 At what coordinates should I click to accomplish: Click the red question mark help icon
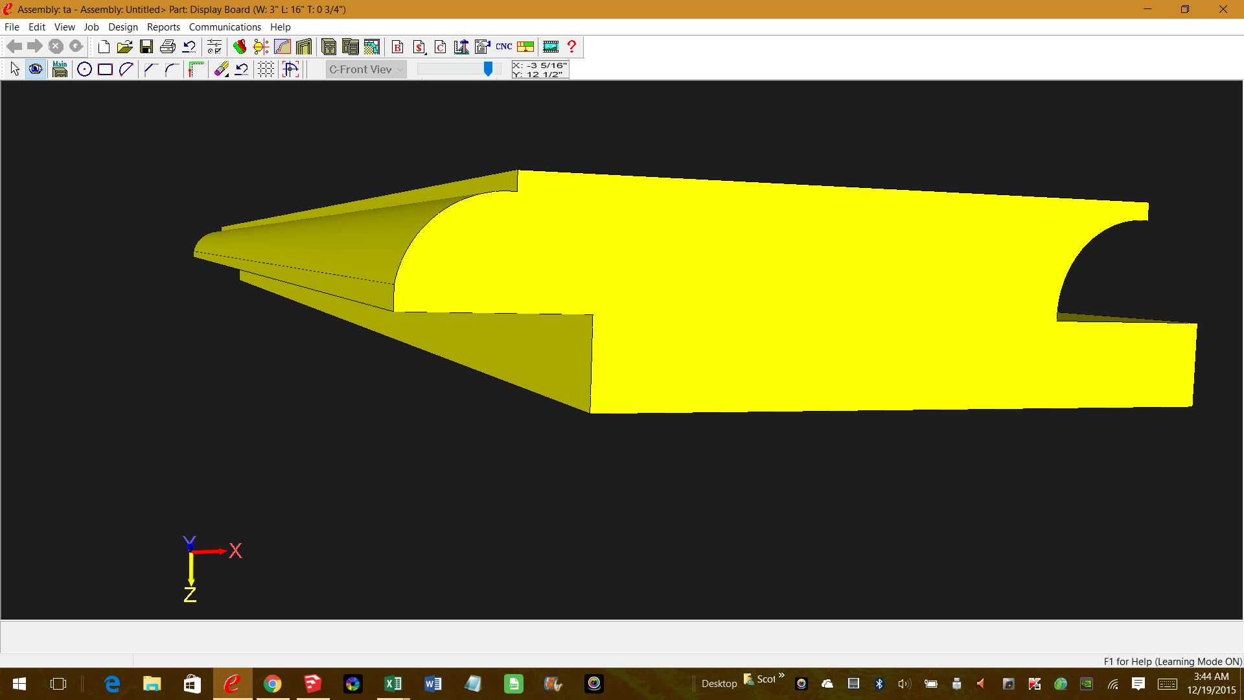click(571, 47)
